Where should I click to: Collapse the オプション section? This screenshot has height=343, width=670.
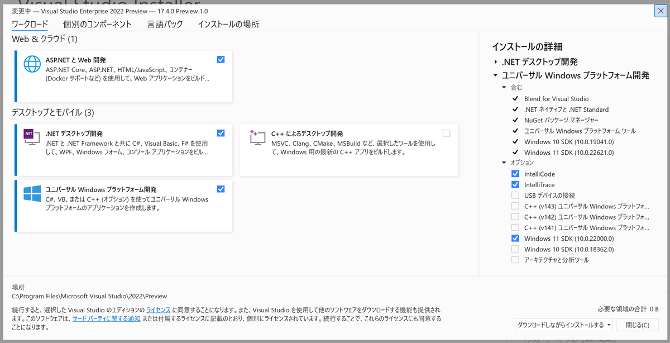pos(504,163)
